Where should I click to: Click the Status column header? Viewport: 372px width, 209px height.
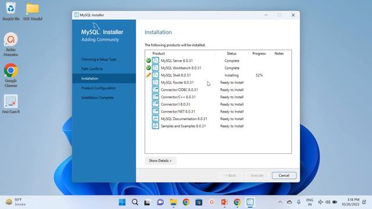click(231, 53)
